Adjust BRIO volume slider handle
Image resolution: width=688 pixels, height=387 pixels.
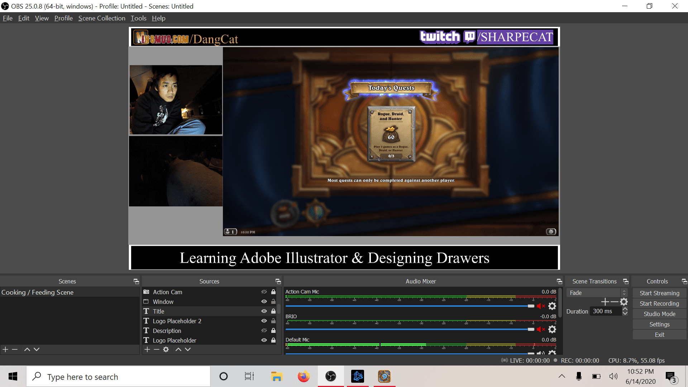[531, 329]
